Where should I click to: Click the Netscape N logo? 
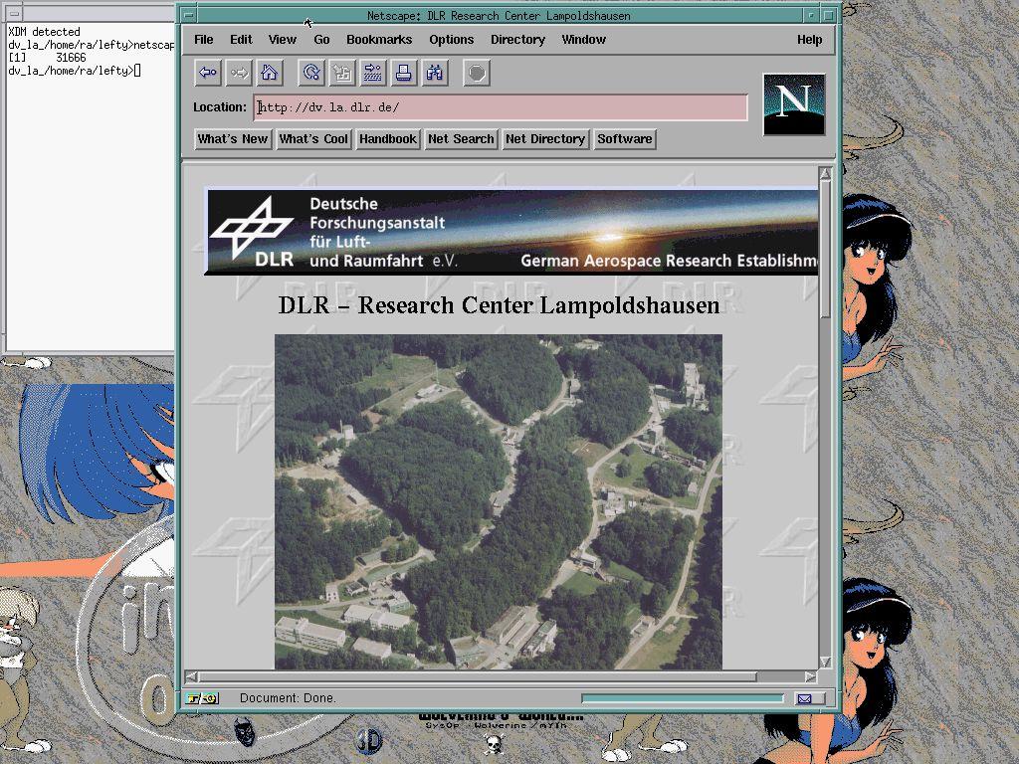[794, 104]
